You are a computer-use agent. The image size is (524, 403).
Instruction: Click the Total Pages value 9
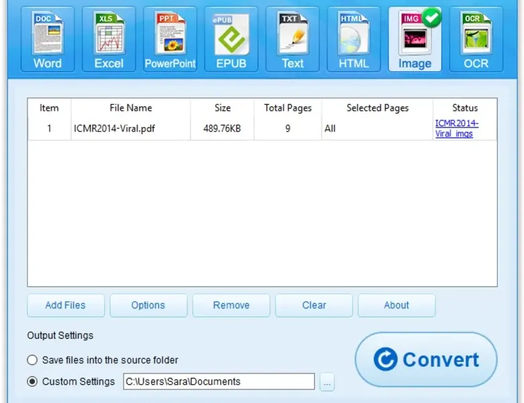tap(288, 128)
